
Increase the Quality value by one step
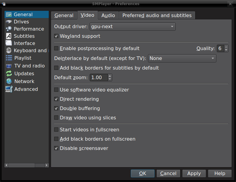(x=226, y=47)
